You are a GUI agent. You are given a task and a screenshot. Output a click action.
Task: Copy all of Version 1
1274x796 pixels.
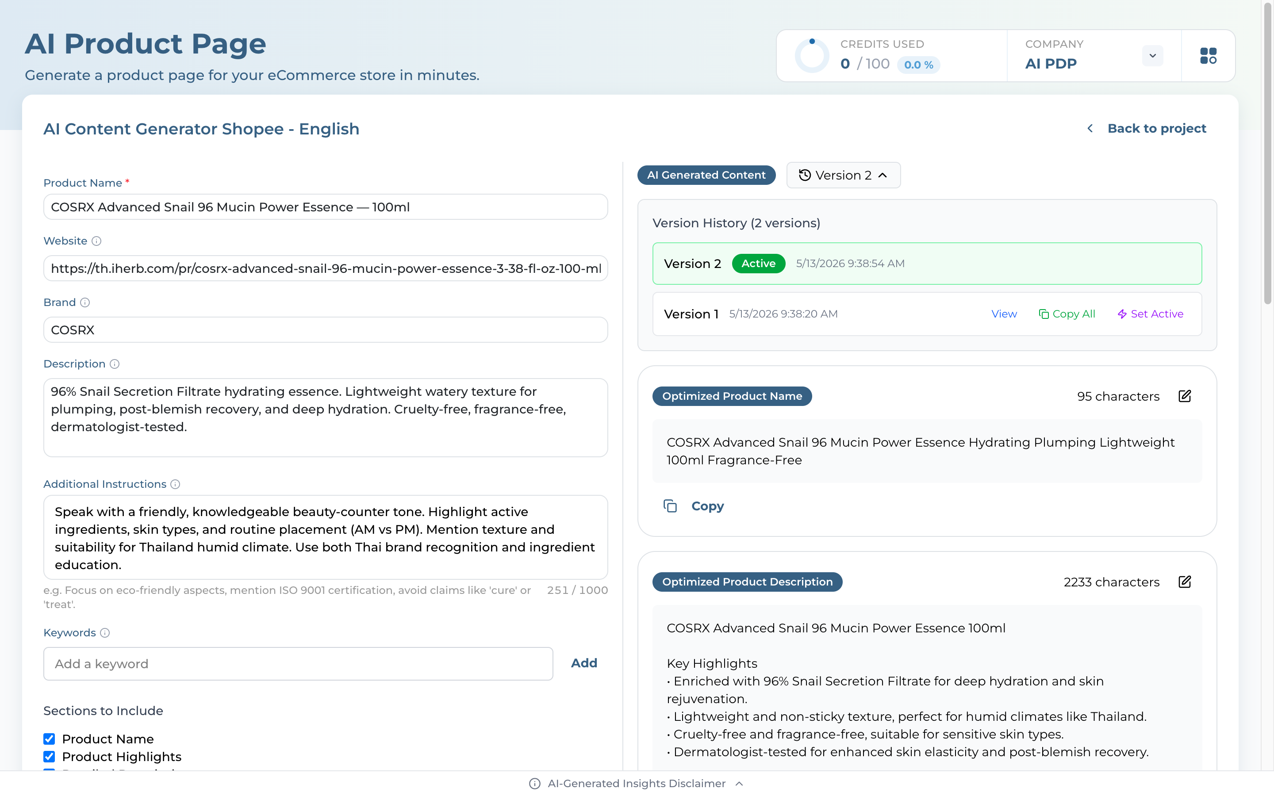1067,314
